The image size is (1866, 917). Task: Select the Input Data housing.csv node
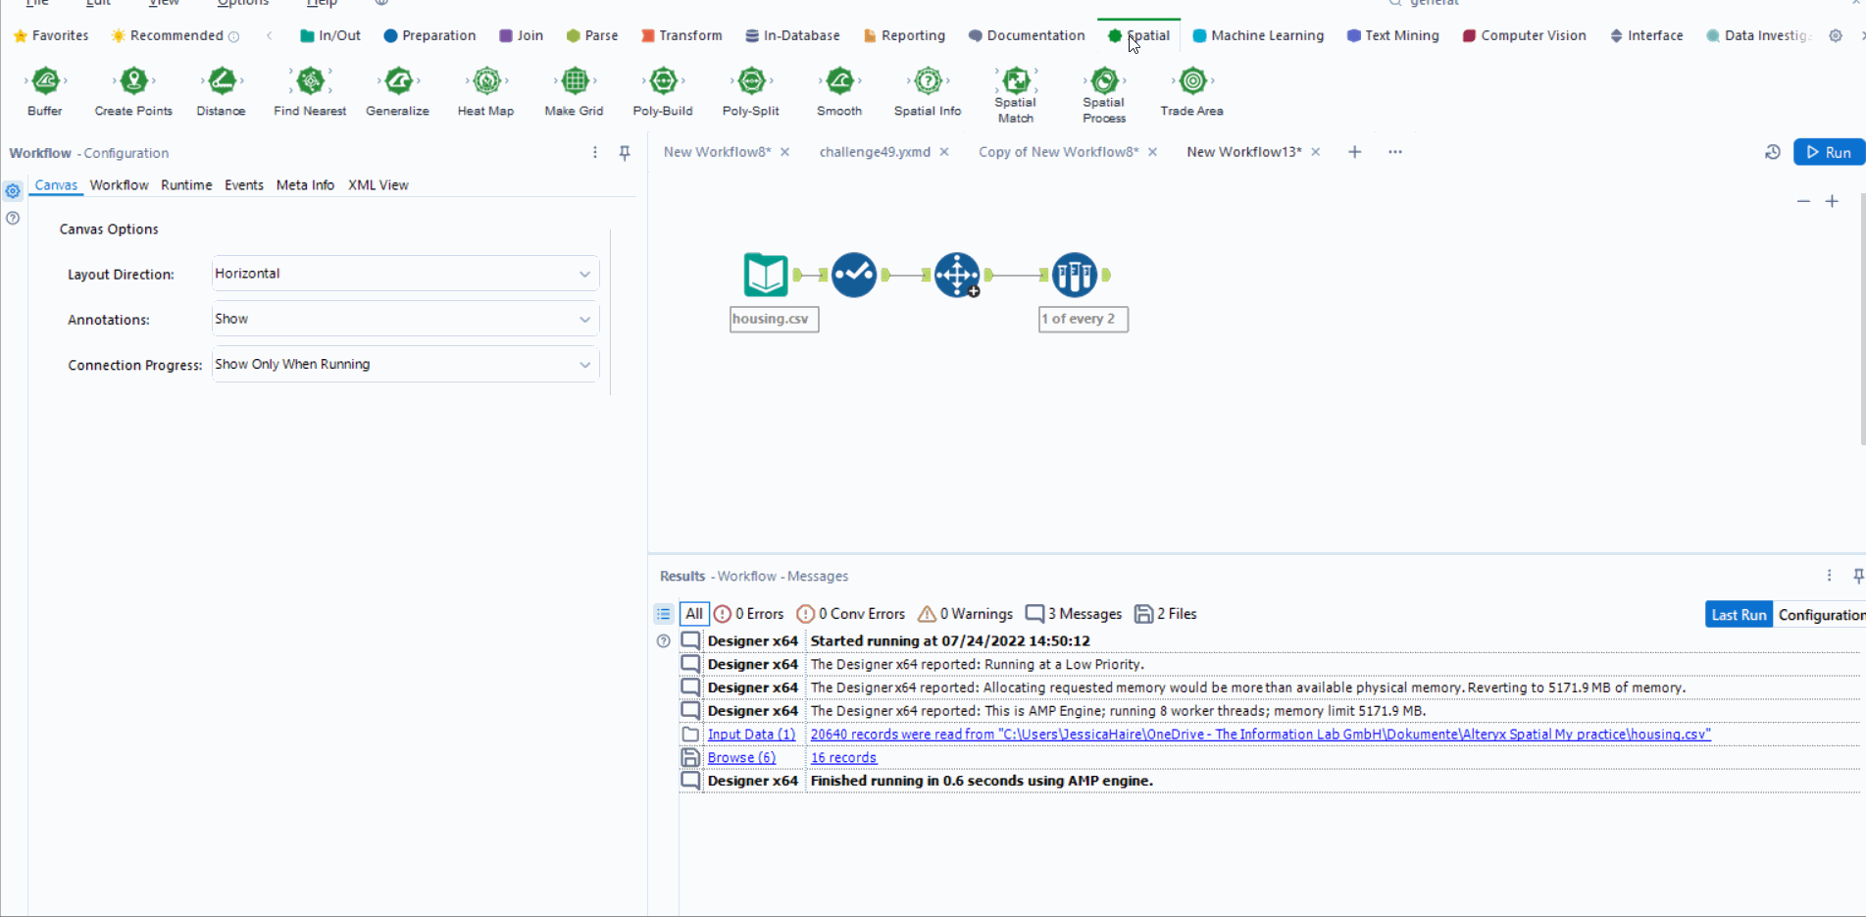click(x=765, y=275)
